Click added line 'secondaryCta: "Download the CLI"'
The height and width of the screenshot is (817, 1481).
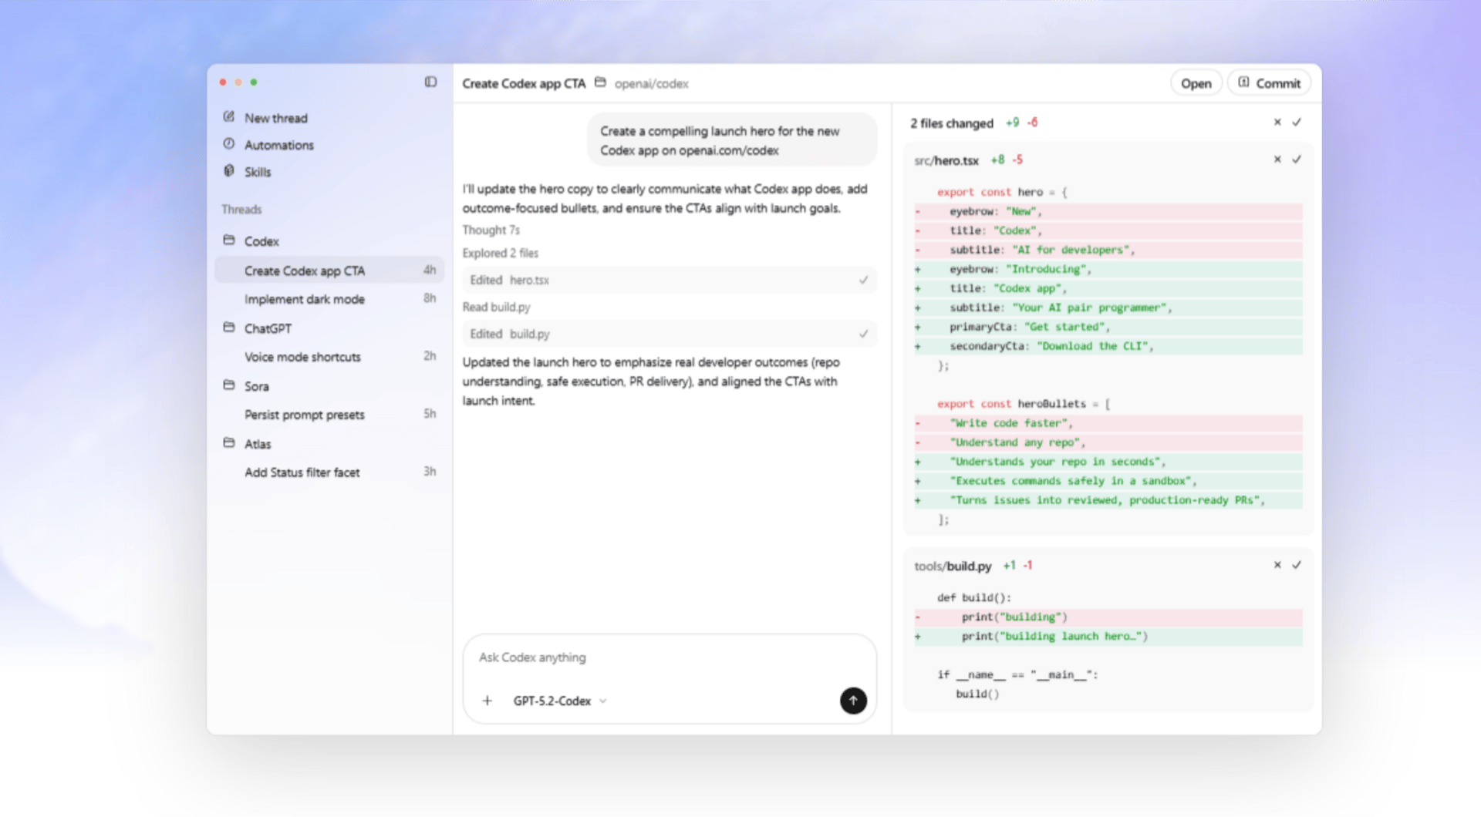point(1108,346)
